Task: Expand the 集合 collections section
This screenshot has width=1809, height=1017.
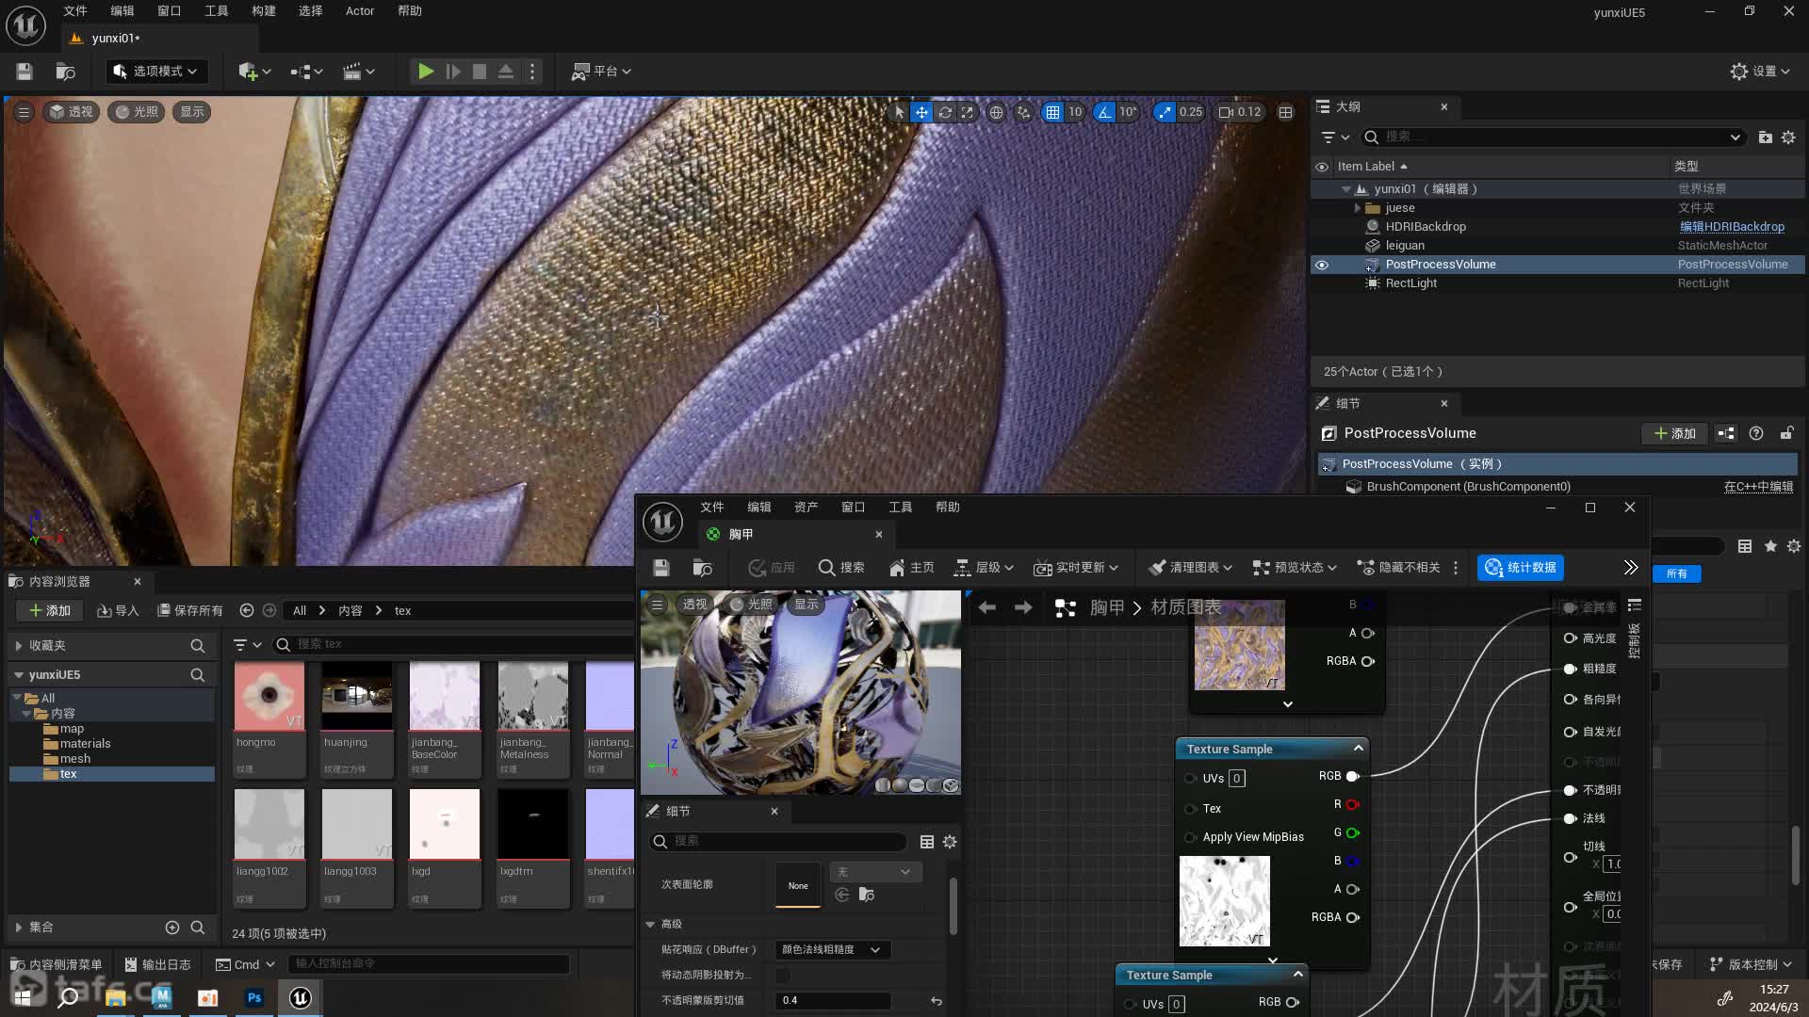Action: point(18,928)
